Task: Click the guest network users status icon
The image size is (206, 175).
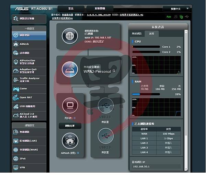Action: 176,17
